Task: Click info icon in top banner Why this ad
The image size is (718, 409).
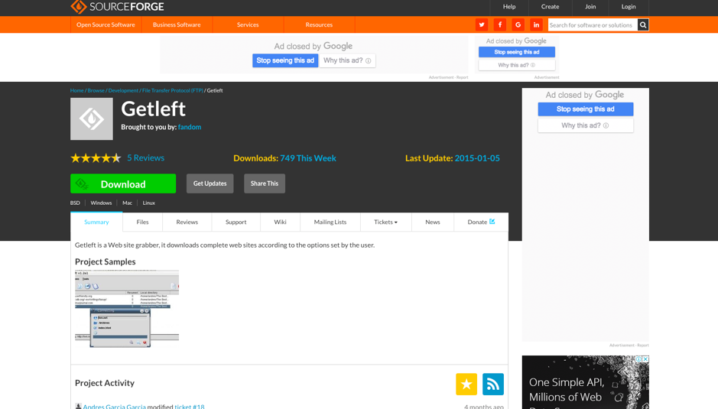Action: coord(368,61)
